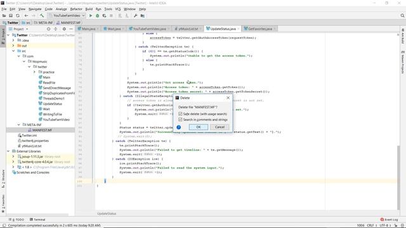Collapse the Twitter project root node

point(8,35)
